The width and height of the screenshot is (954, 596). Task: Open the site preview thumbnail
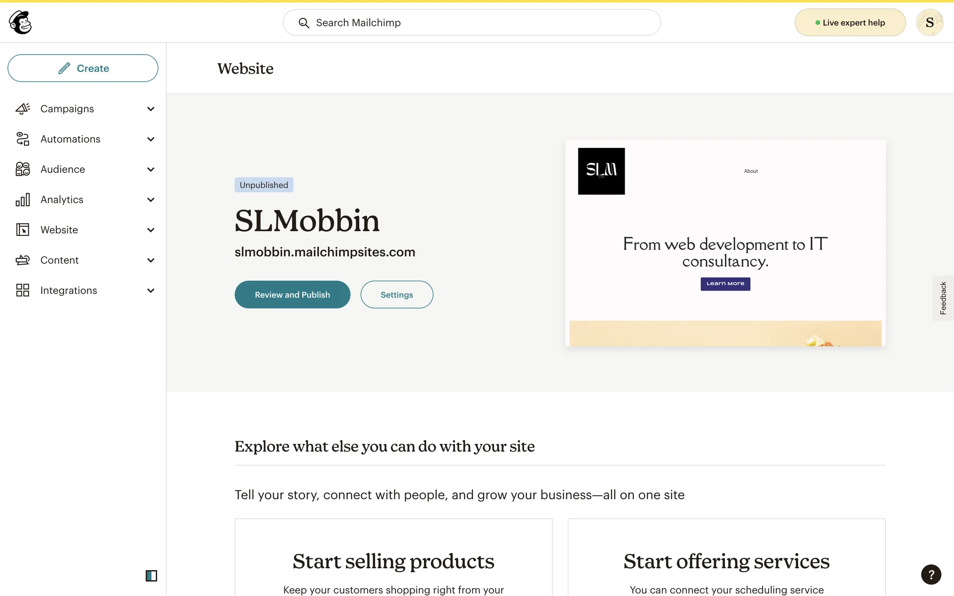pyautogui.click(x=725, y=243)
